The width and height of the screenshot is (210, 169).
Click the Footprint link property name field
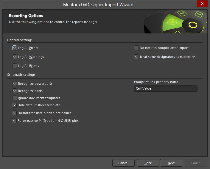click(166, 88)
